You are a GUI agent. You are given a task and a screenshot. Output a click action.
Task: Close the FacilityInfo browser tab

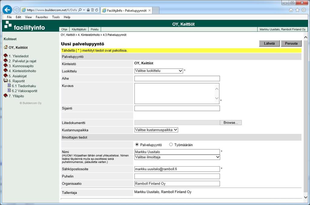coord(150,11)
